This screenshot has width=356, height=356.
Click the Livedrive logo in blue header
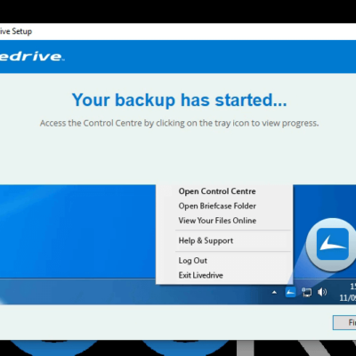pos(32,56)
